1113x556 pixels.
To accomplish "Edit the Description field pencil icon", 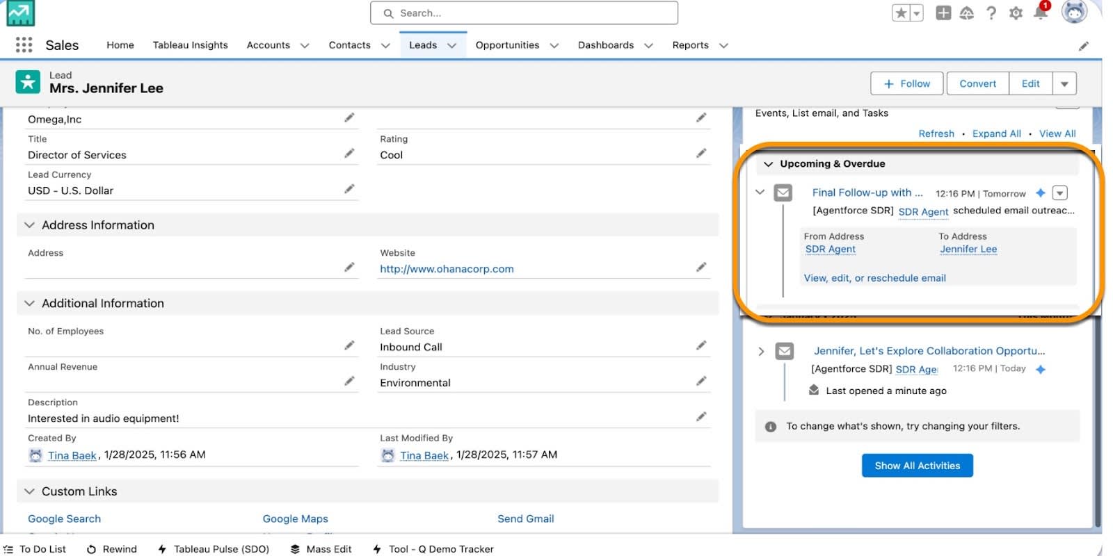I will click(x=701, y=416).
